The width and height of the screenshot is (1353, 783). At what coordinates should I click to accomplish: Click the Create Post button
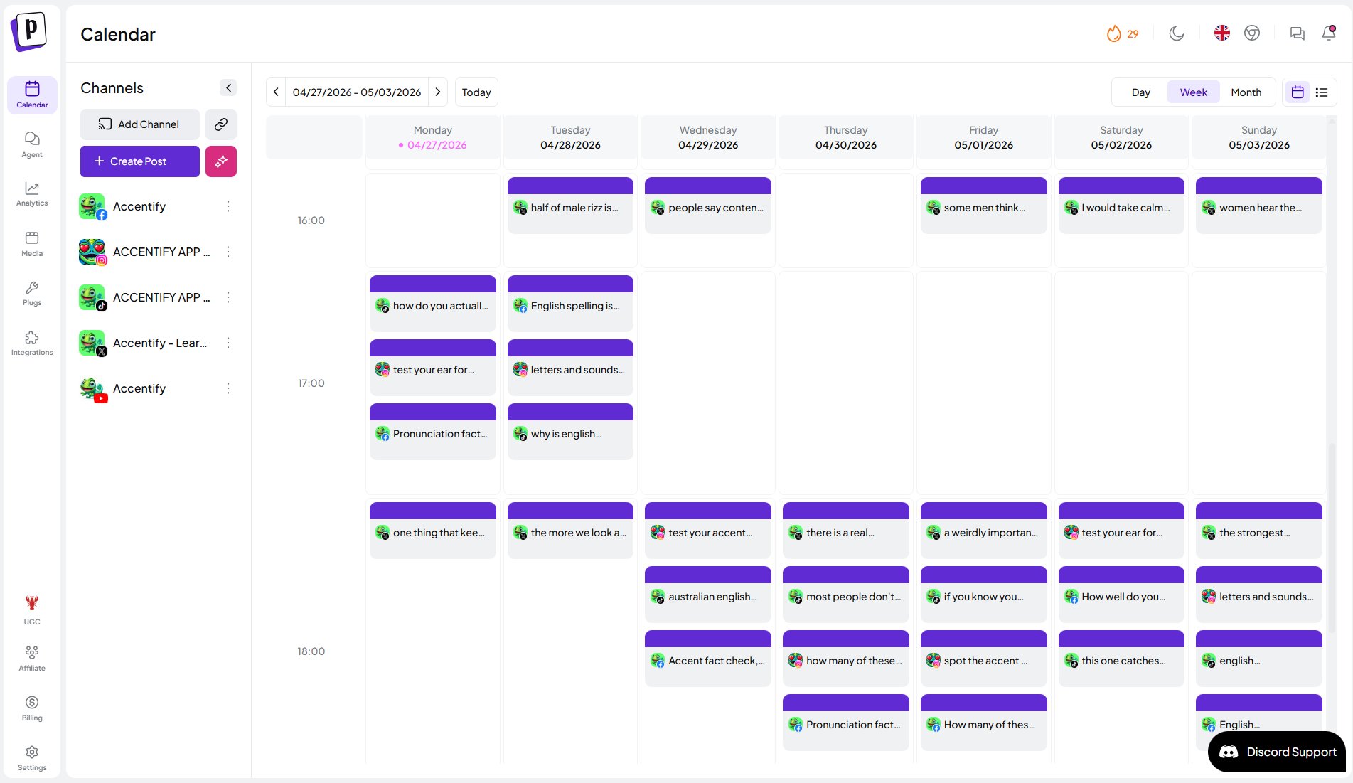(139, 161)
